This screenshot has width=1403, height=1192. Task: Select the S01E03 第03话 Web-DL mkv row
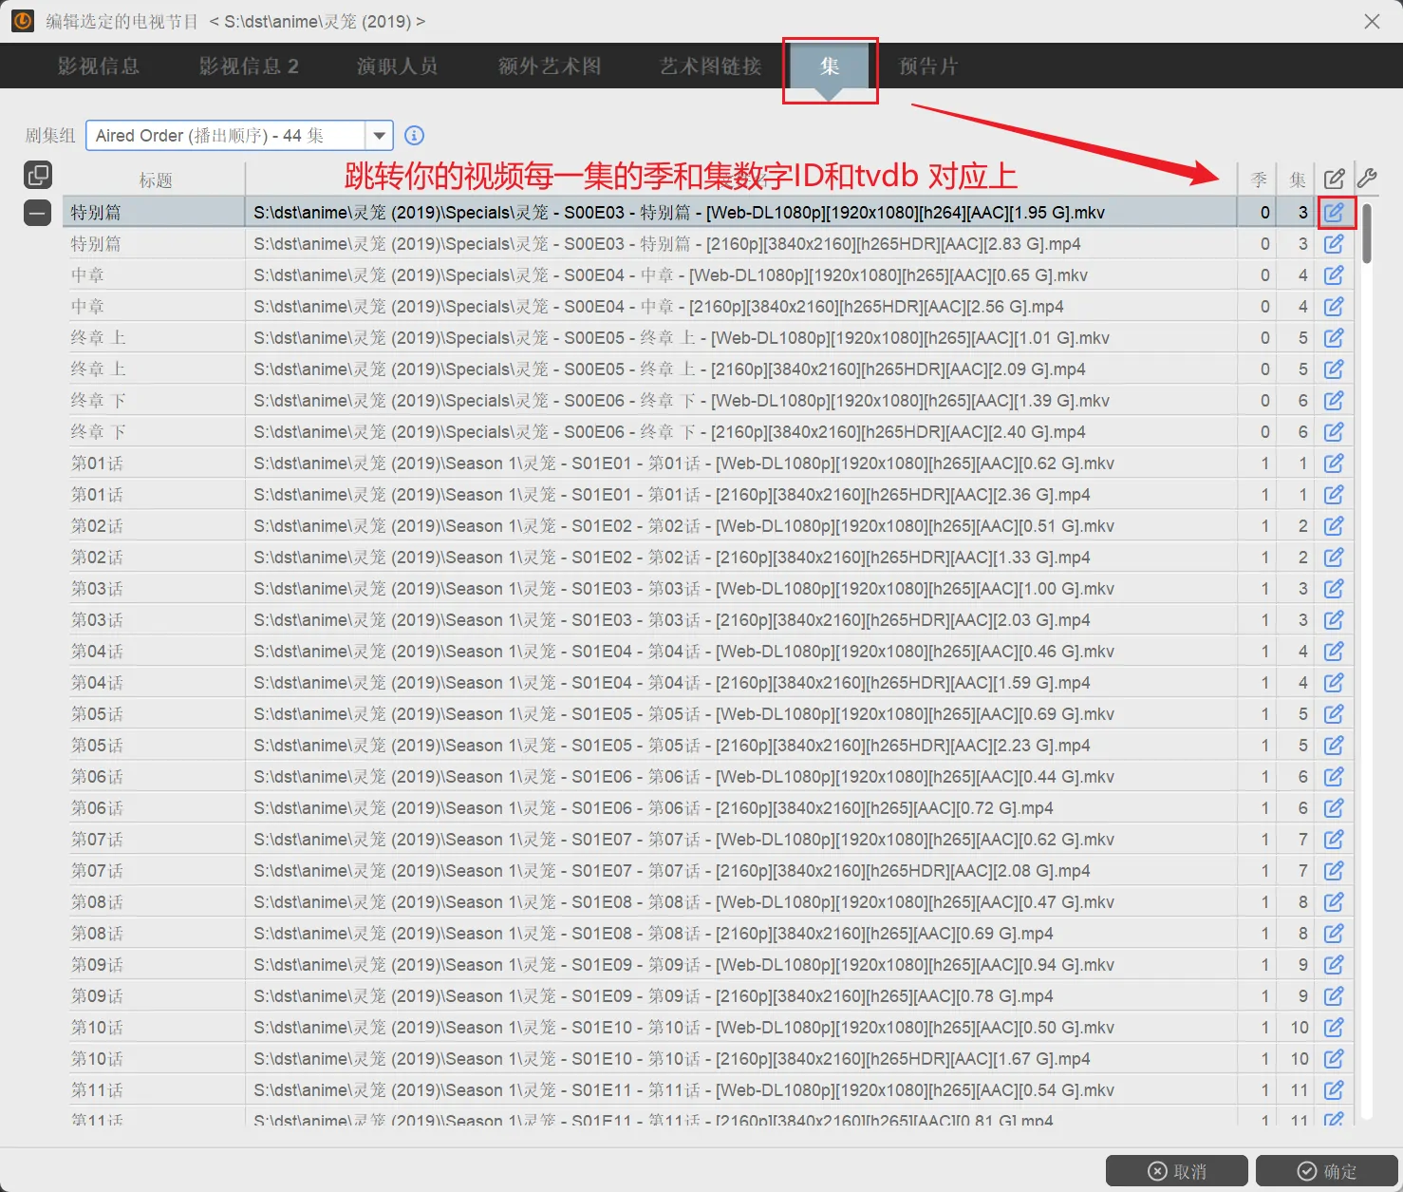pyautogui.click(x=664, y=589)
